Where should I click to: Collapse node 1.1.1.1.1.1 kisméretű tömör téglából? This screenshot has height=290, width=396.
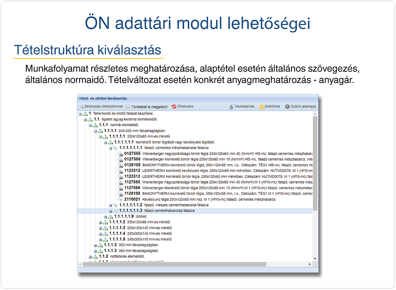[x=105, y=142]
